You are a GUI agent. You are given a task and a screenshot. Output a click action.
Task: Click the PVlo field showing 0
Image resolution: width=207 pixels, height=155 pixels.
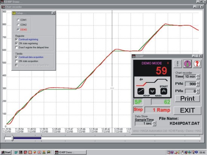pos(191,91)
